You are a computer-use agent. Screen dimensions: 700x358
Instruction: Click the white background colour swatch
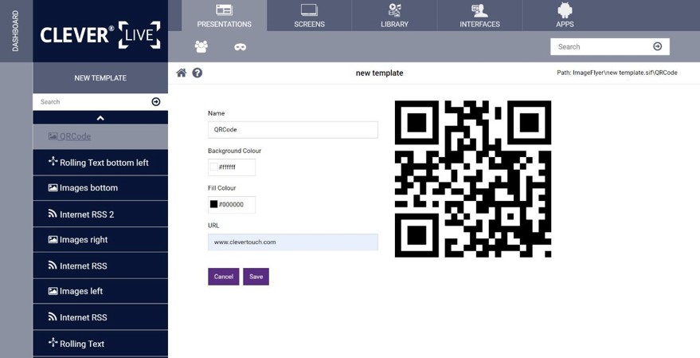tap(214, 167)
